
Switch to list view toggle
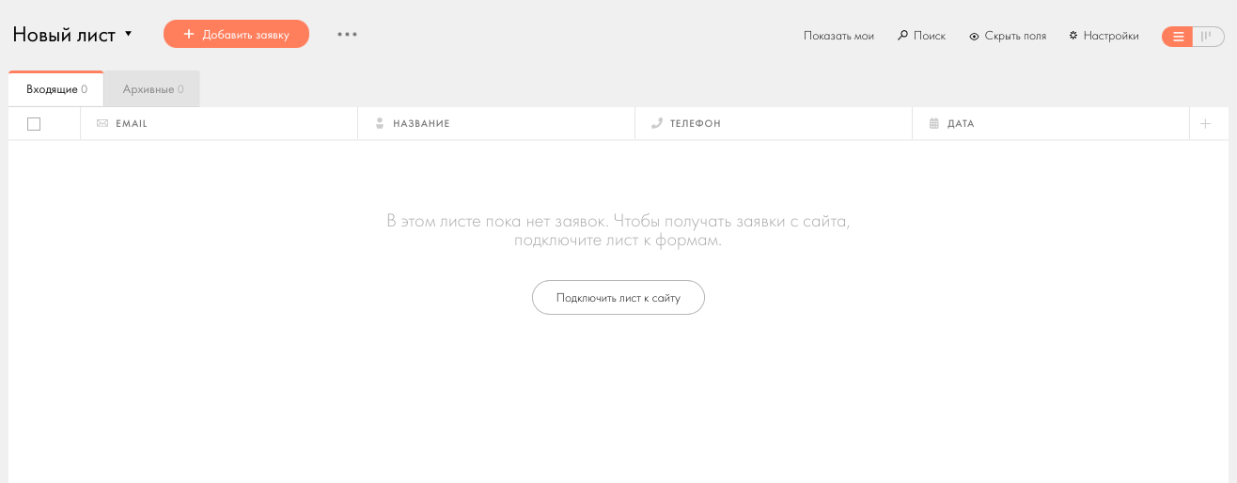point(1178,37)
